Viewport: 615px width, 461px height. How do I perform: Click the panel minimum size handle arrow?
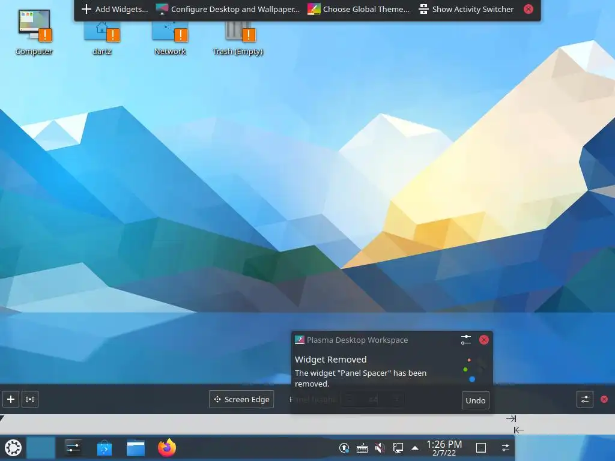(x=518, y=430)
